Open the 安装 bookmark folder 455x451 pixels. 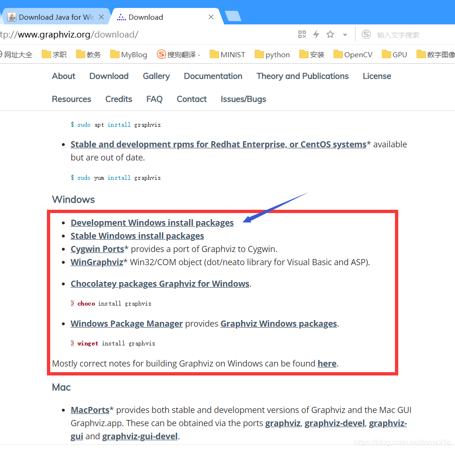(311, 54)
